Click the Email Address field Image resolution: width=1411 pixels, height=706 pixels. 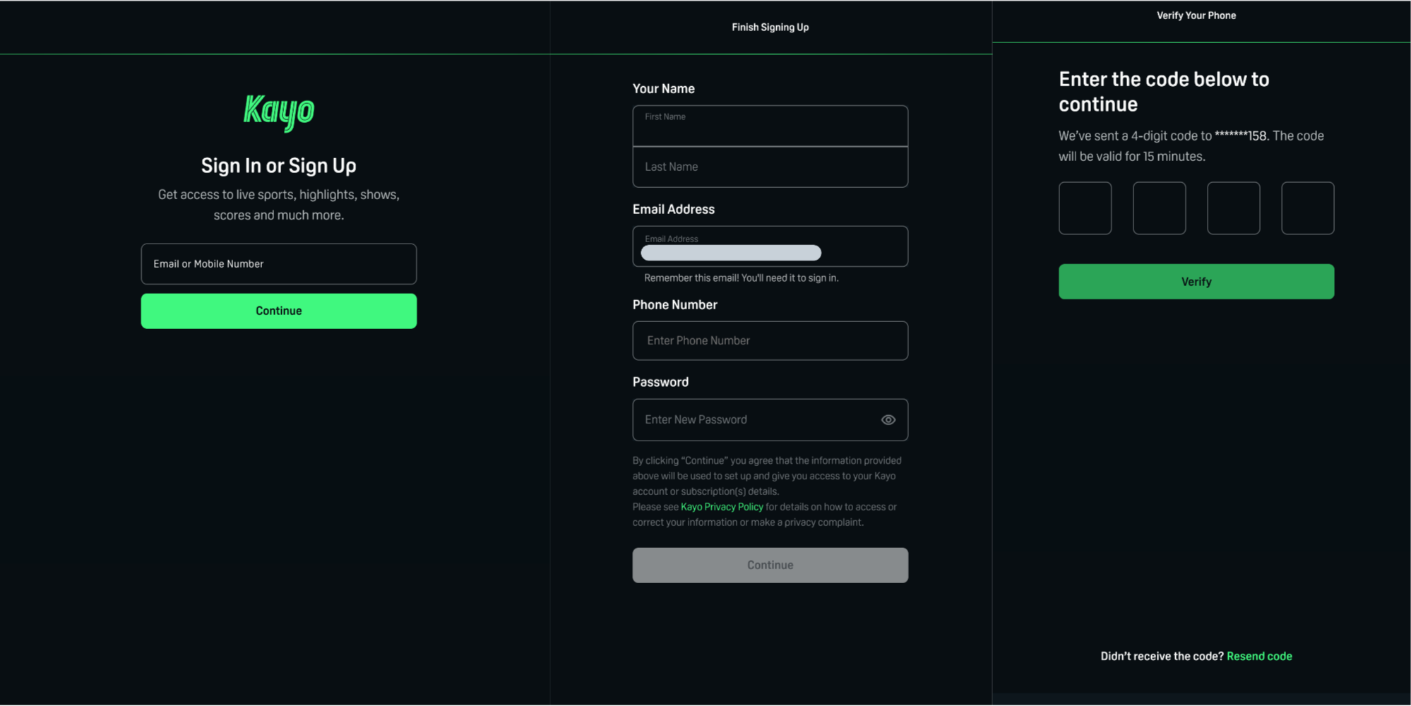pos(770,246)
